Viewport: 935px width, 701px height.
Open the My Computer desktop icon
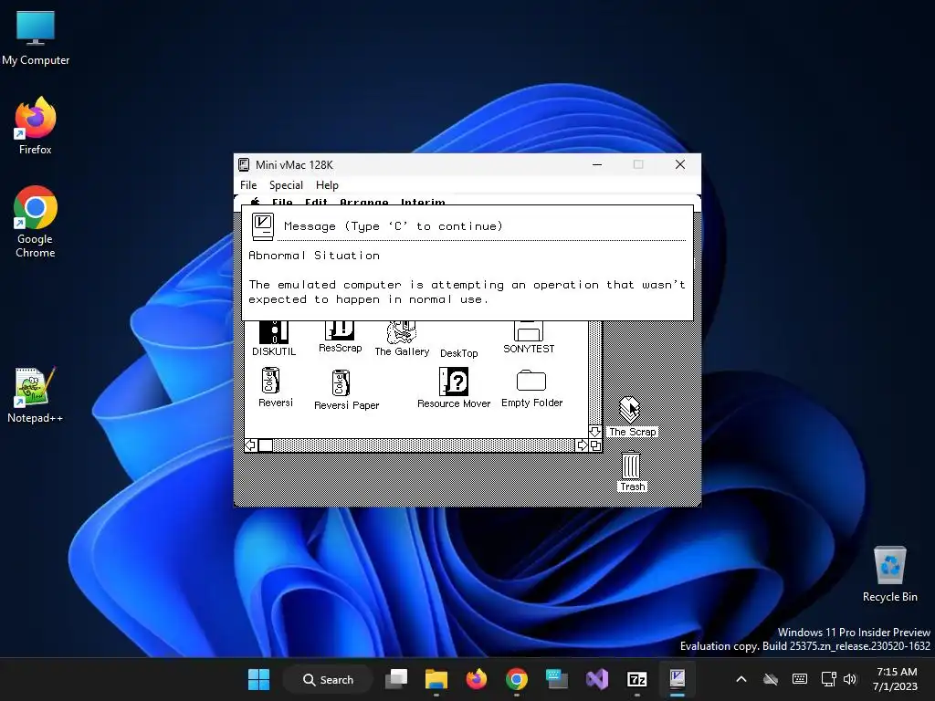point(36,27)
